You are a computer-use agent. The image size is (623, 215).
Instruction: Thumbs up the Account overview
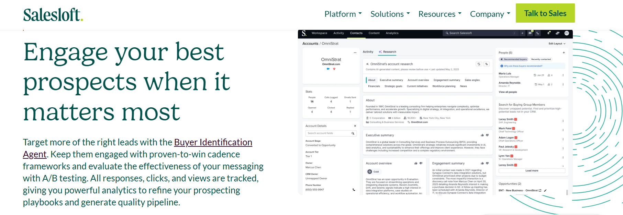(x=416, y=163)
